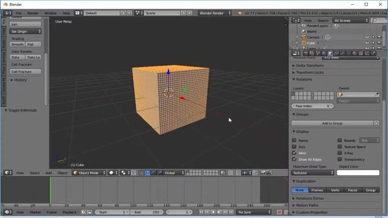The height and width of the screenshot is (218, 388).
Task: Uncheck the Draw All Edges checkbox
Action: [x=294, y=159]
